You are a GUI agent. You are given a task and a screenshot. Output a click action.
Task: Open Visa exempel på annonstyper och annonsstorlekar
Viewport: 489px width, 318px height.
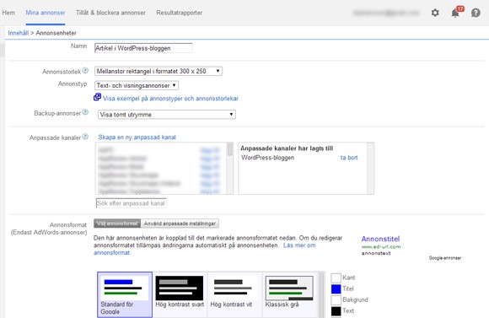(x=170, y=99)
